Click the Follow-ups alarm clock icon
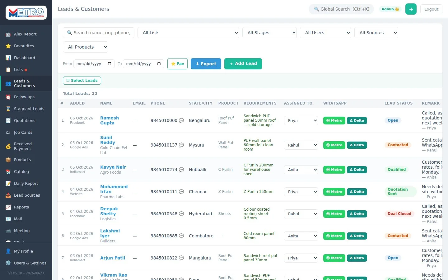This screenshot has height=280, width=448. coord(8,97)
